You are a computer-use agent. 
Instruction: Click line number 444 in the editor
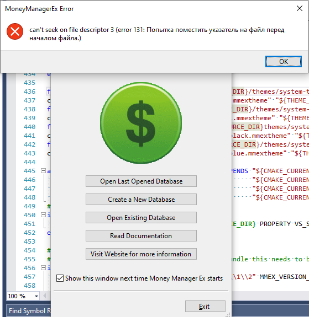tap(29, 162)
